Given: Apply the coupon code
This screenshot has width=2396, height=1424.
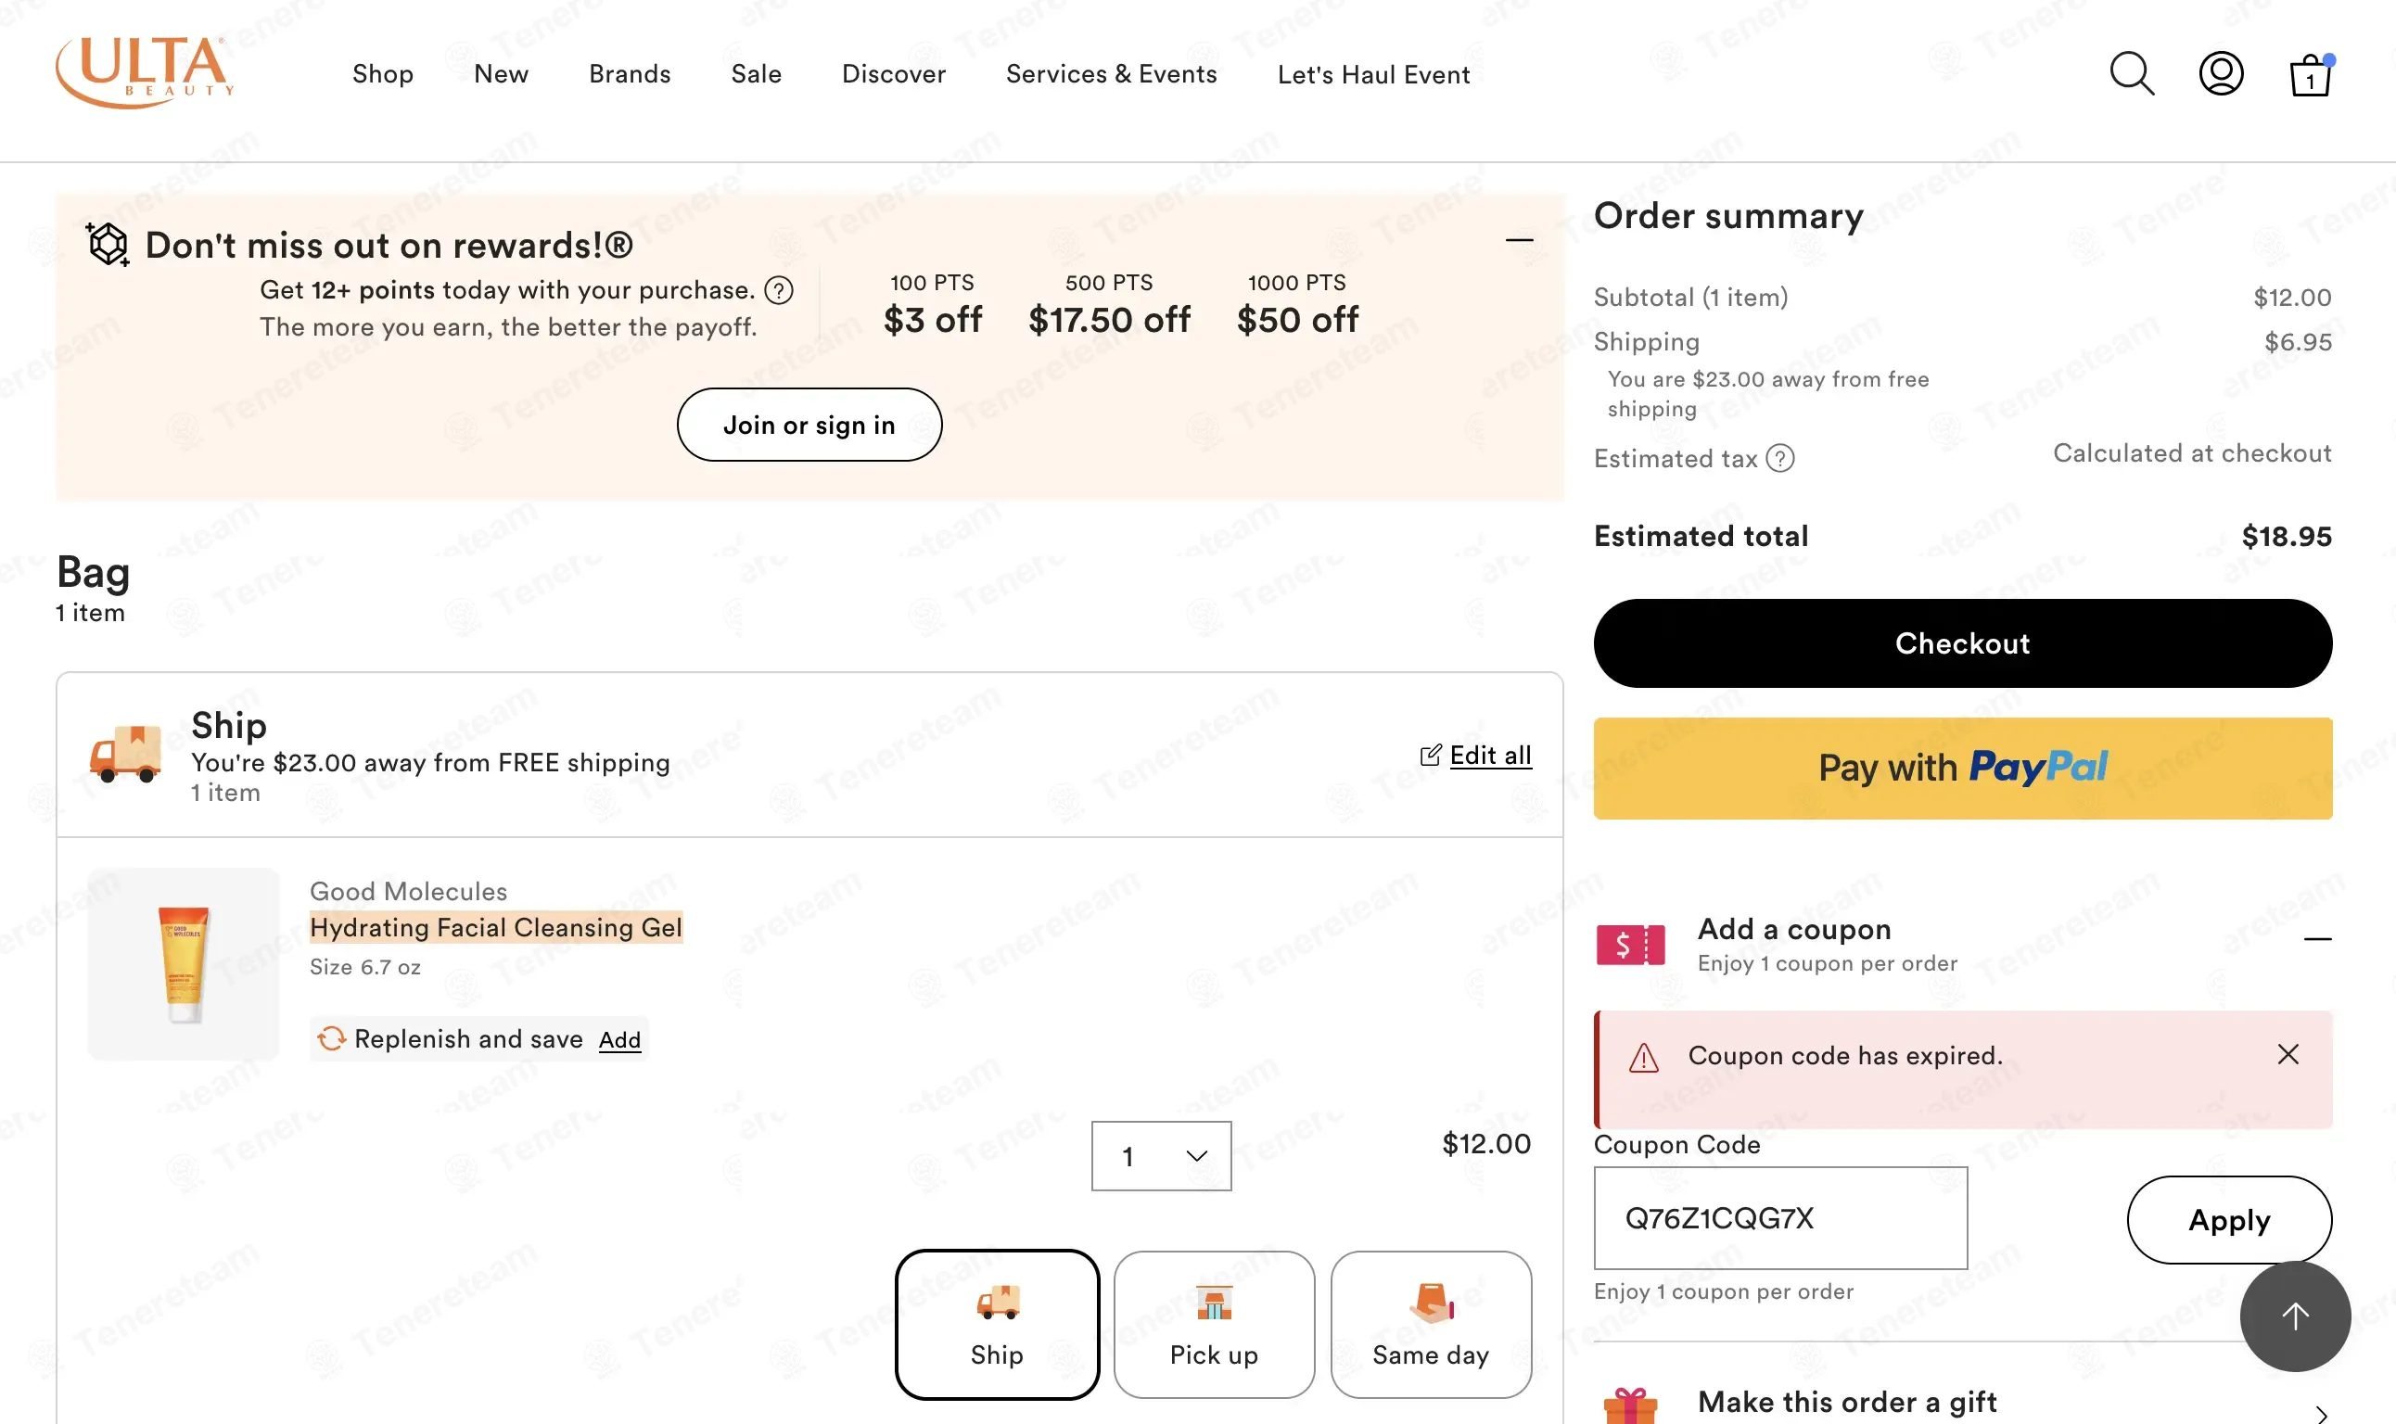Looking at the screenshot, I should [x=2229, y=1220].
